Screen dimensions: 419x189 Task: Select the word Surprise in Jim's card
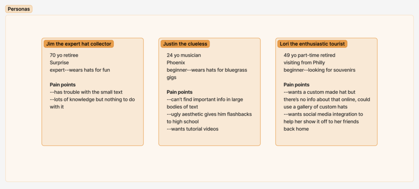(x=59, y=63)
